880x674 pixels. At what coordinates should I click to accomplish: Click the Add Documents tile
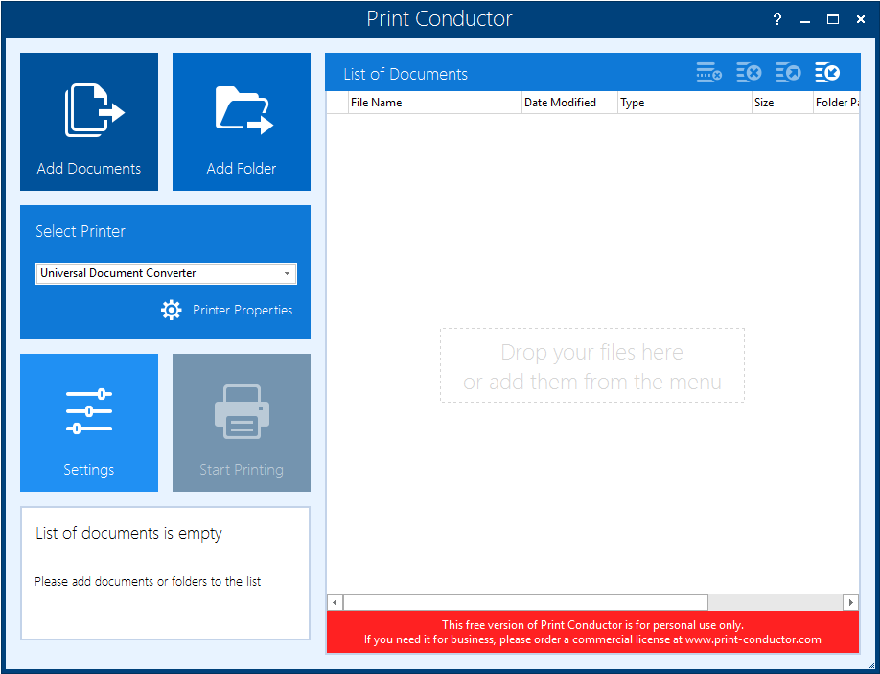click(x=89, y=122)
